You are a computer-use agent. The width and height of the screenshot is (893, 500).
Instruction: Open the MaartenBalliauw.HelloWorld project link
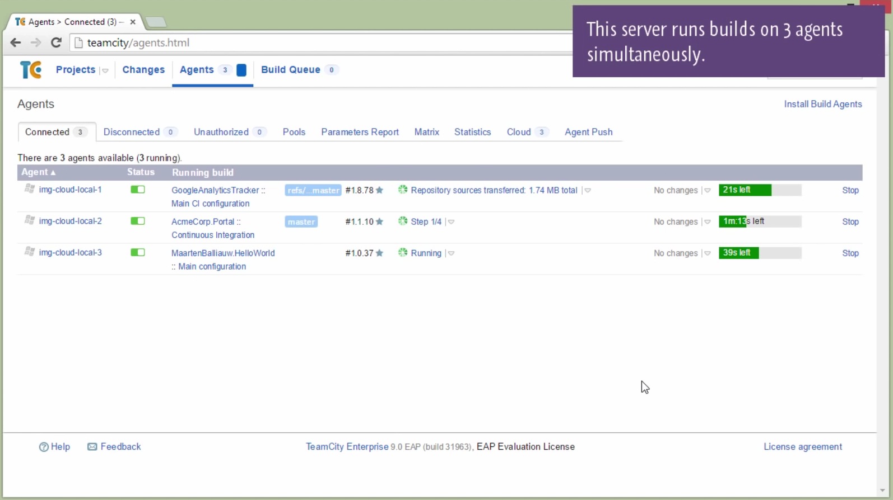[223, 253]
